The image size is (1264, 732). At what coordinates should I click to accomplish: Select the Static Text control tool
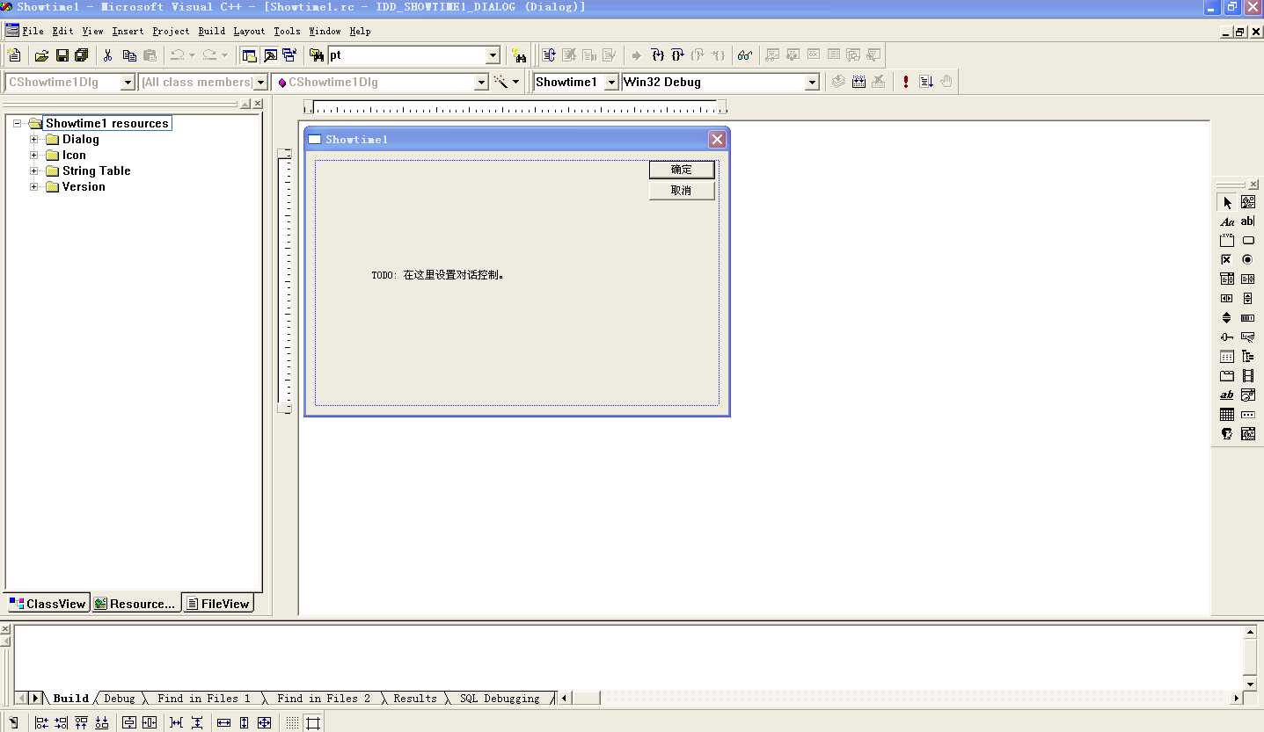click(1227, 221)
